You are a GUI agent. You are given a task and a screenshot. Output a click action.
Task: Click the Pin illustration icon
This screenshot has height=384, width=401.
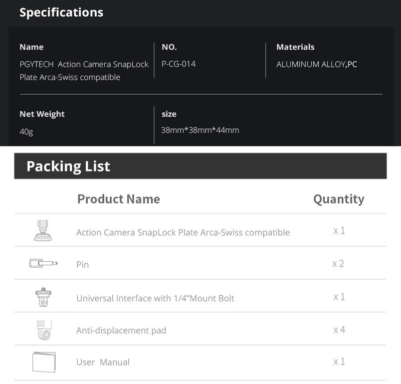[x=43, y=263]
